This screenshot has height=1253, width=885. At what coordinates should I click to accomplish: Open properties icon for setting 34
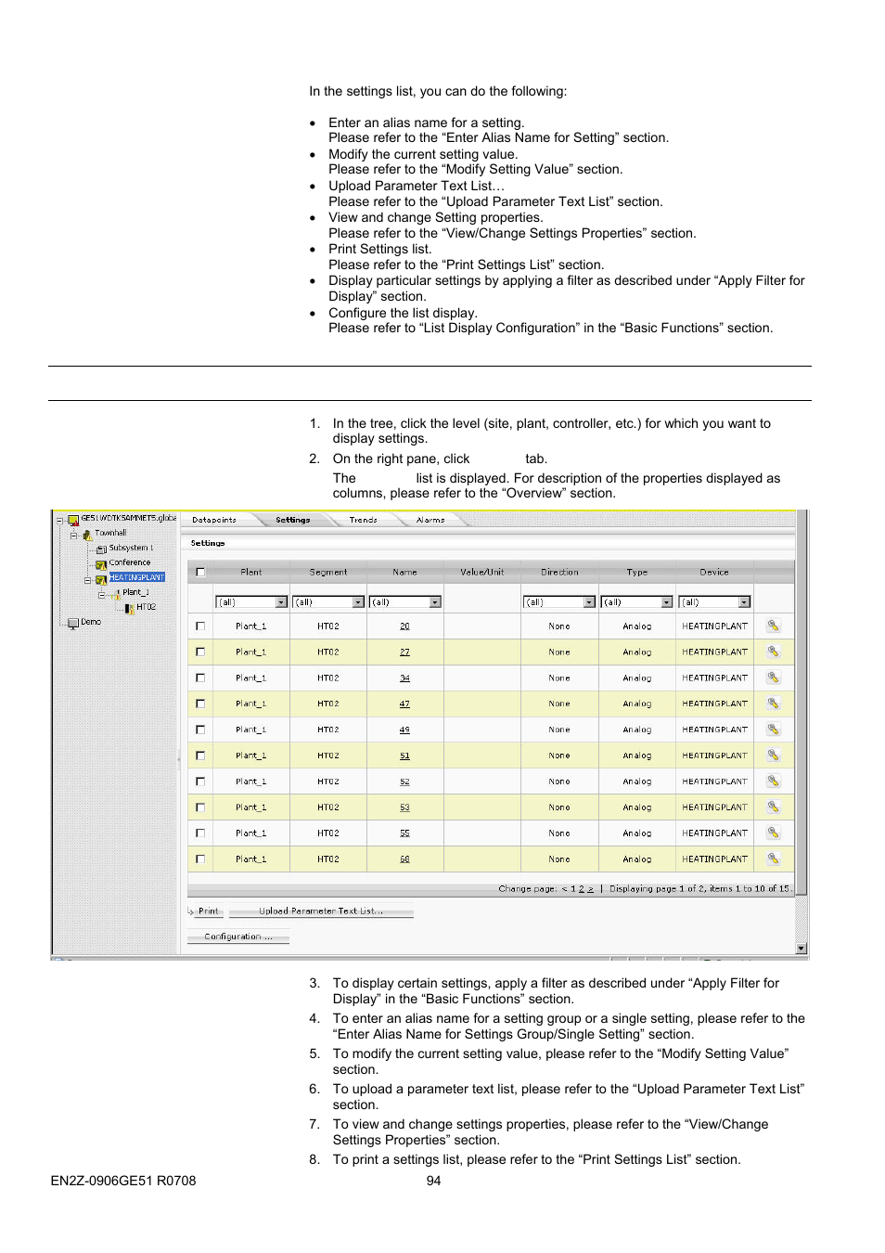(773, 678)
